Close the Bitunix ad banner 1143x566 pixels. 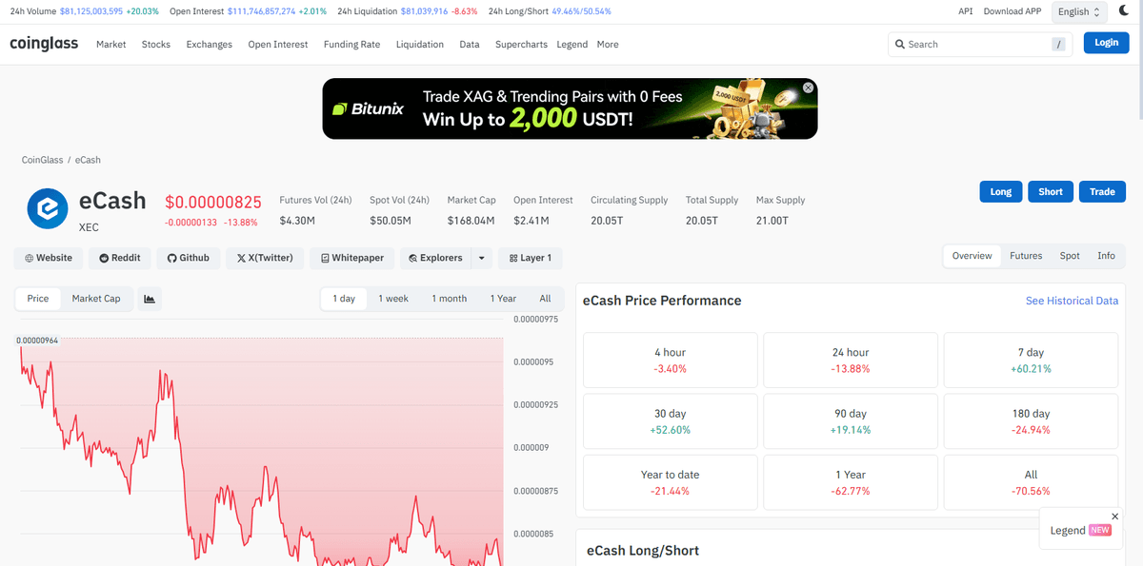pos(809,88)
